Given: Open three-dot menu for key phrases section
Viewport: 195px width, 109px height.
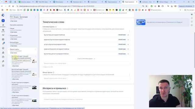Looking at the screenshot, I should tap(129, 31).
